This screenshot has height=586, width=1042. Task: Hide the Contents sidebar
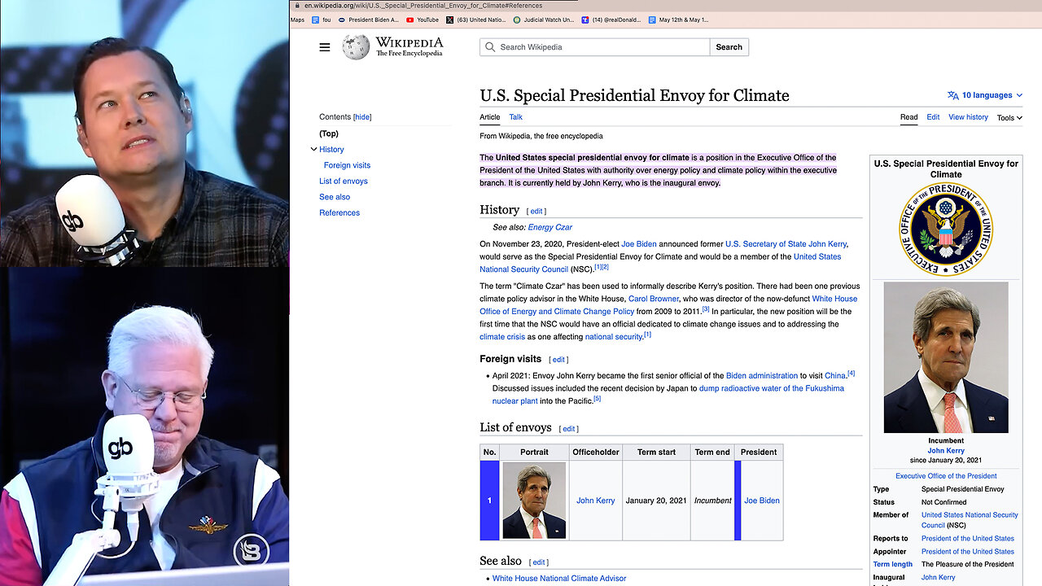362,117
